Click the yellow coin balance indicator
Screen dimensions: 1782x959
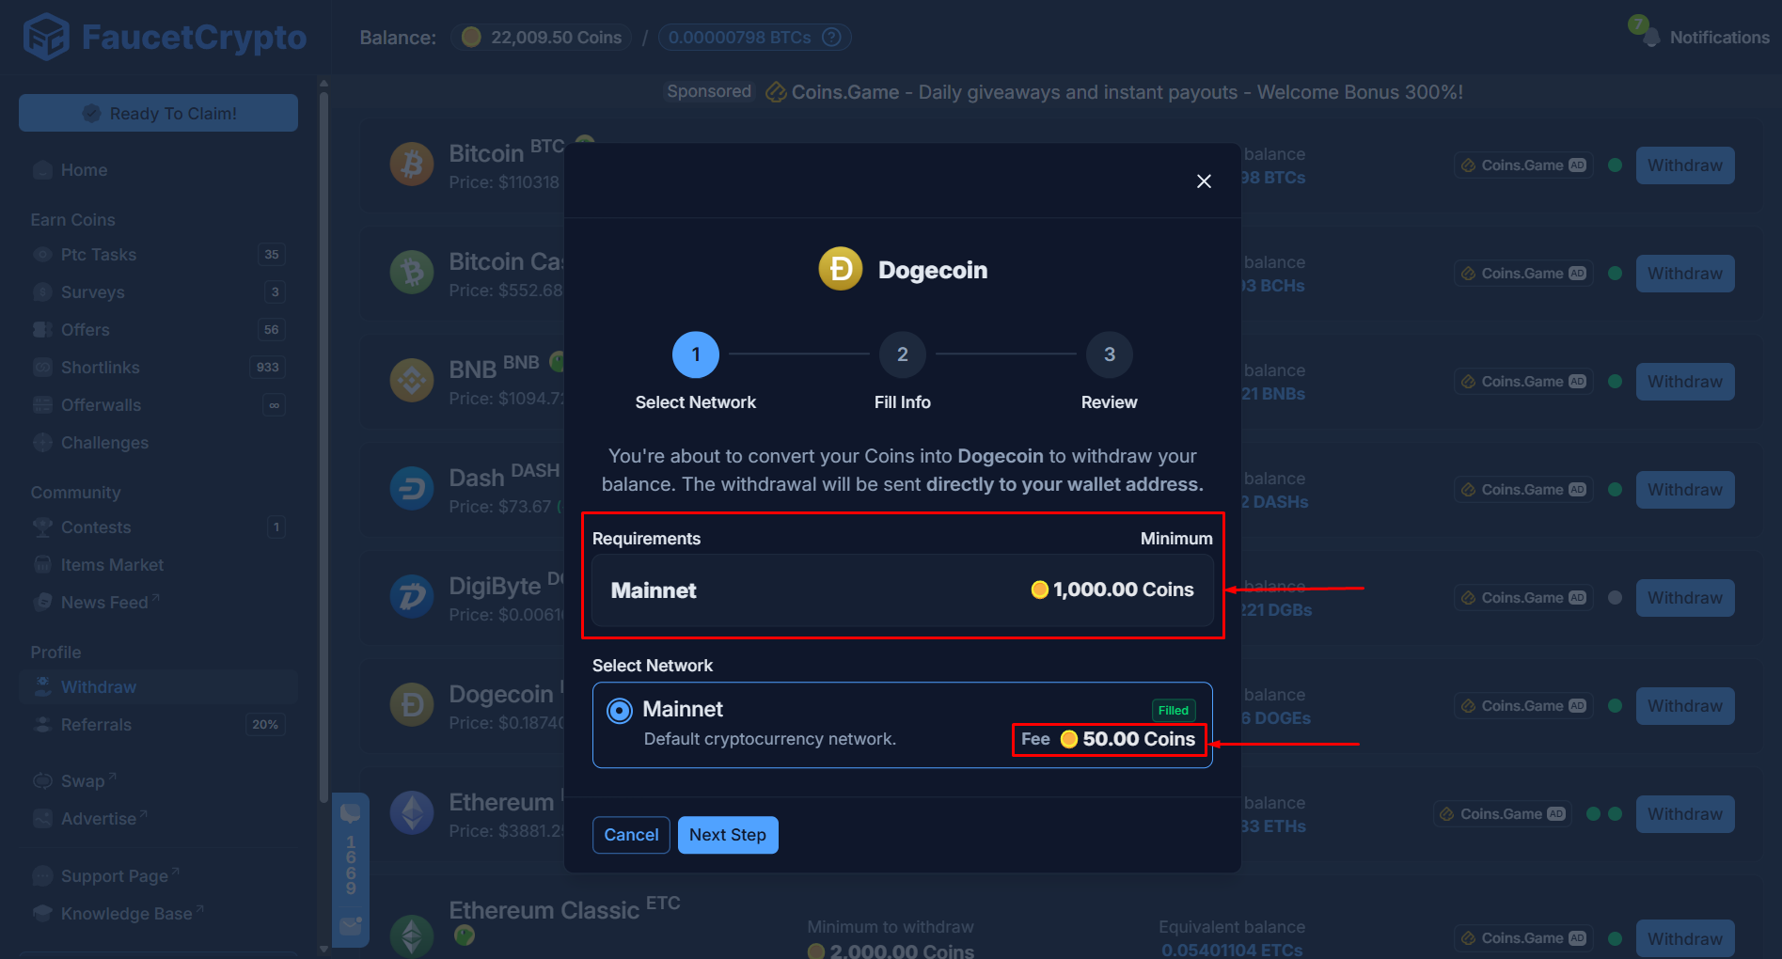point(471,37)
